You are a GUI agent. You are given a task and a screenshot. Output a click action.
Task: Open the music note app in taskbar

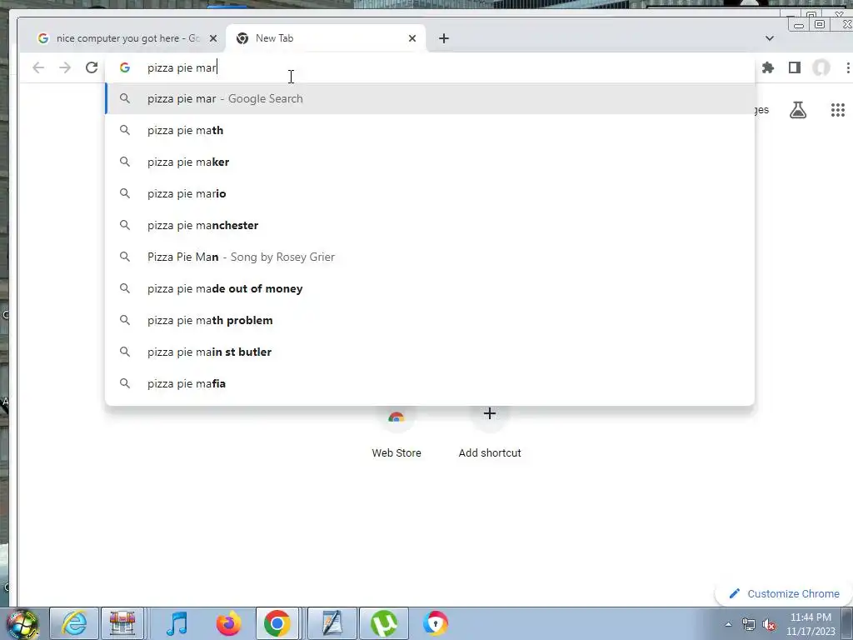point(177,623)
